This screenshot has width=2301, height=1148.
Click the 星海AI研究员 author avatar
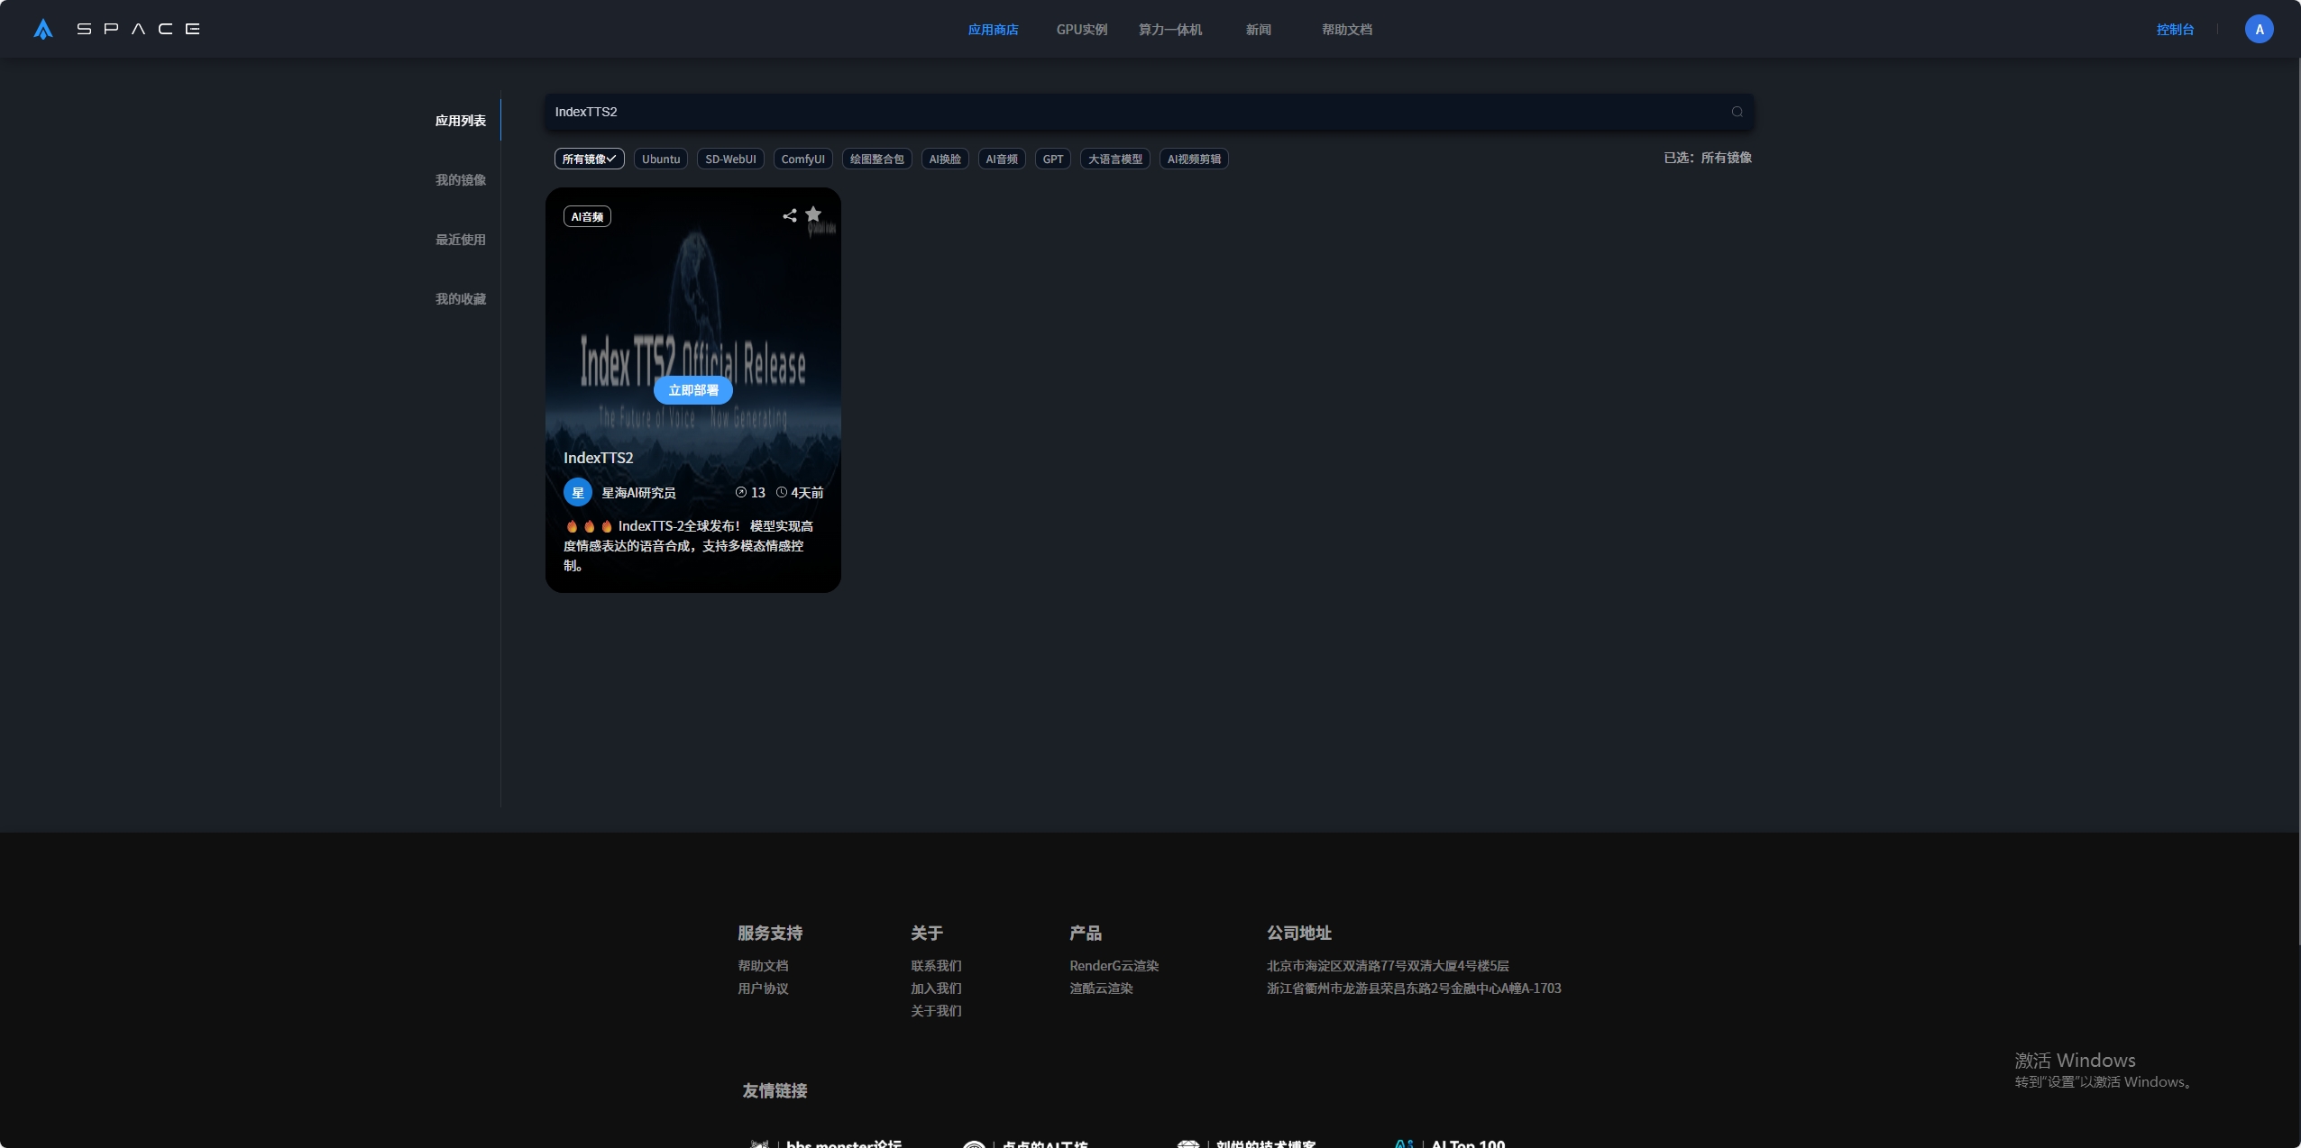(x=577, y=493)
